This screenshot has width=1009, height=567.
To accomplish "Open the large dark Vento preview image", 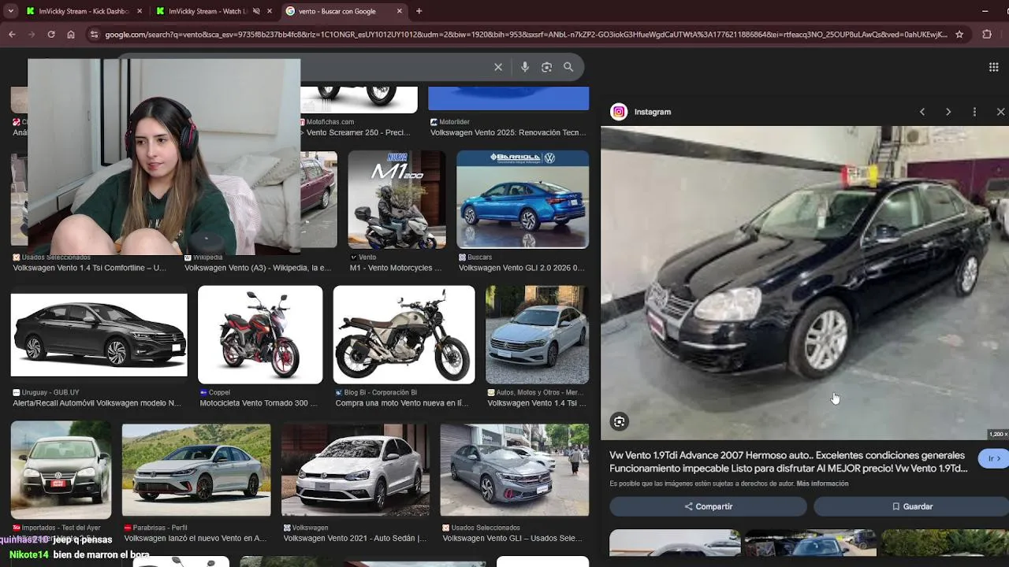I will [805, 283].
